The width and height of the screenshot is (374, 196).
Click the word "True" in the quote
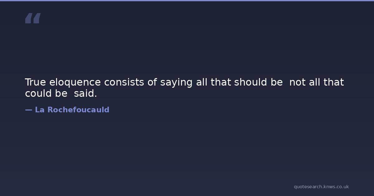36,82
